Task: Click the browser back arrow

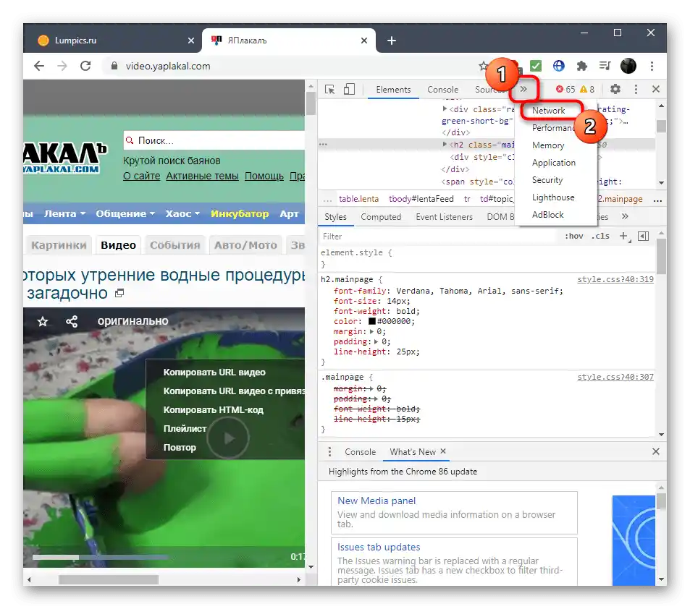Action: 39,66
